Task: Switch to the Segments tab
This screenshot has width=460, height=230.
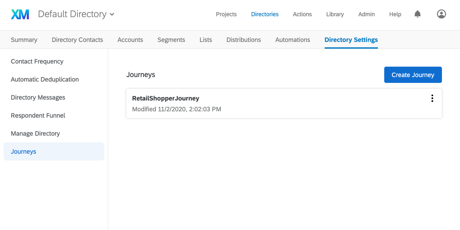Action: pyautogui.click(x=171, y=40)
